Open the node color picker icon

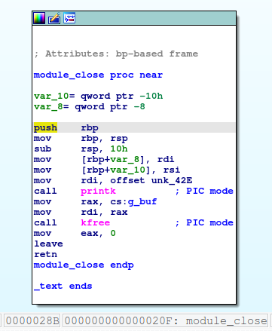[x=39, y=18]
